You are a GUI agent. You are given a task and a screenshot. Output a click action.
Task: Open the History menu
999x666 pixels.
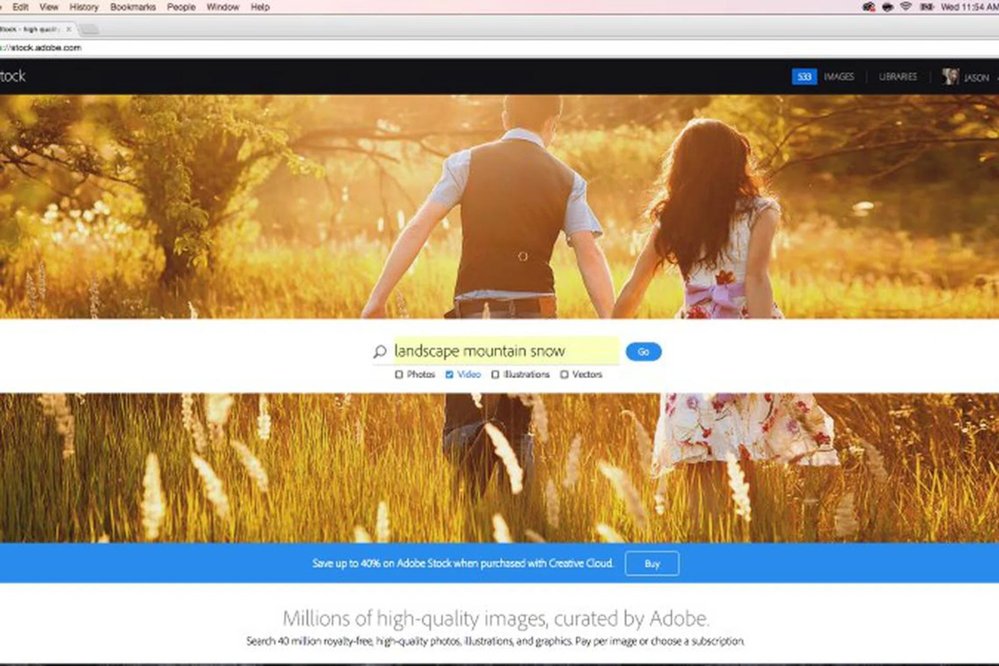point(84,7)
